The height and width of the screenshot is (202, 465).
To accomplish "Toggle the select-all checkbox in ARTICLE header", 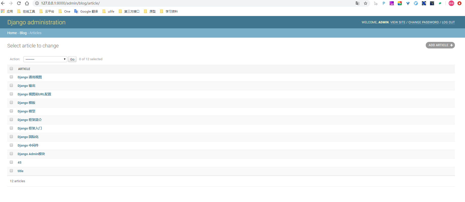I will 11,69.
